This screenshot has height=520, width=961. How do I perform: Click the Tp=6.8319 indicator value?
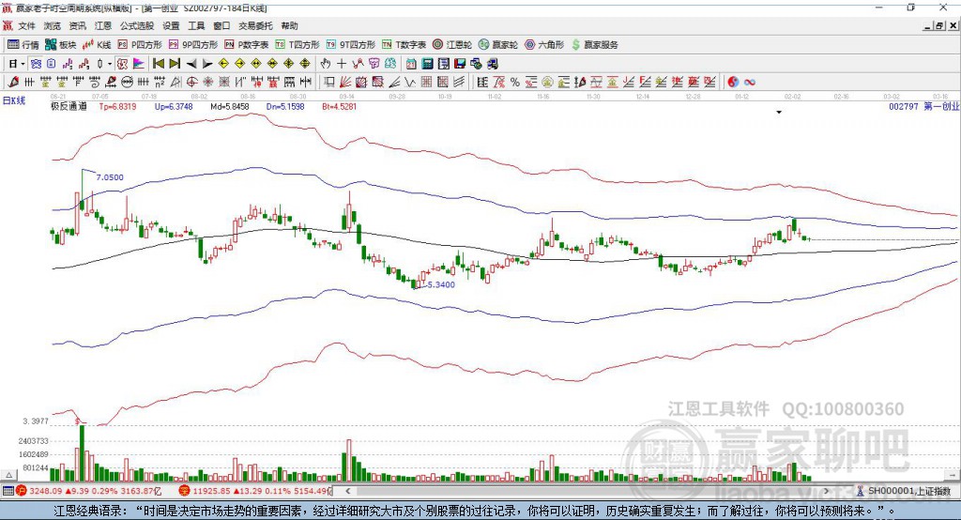click(x=117, y=106)
